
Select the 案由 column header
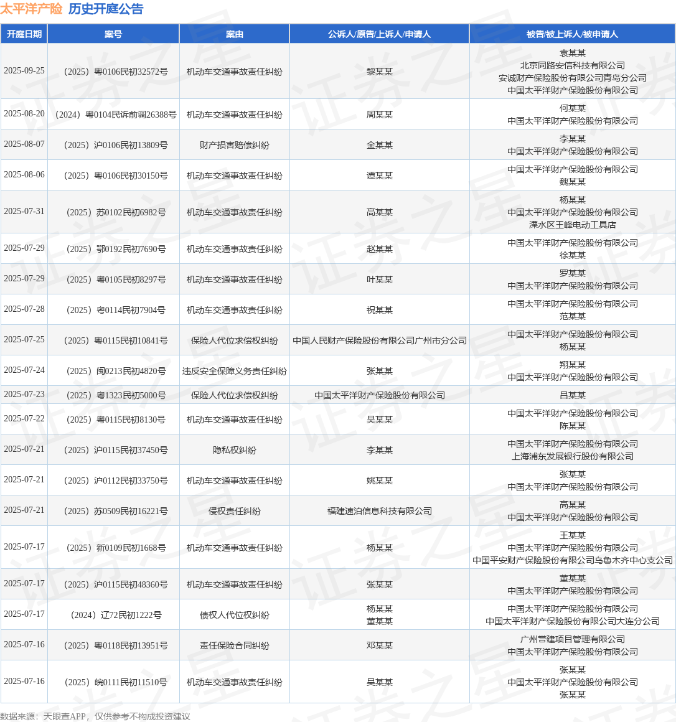[235, 34]
